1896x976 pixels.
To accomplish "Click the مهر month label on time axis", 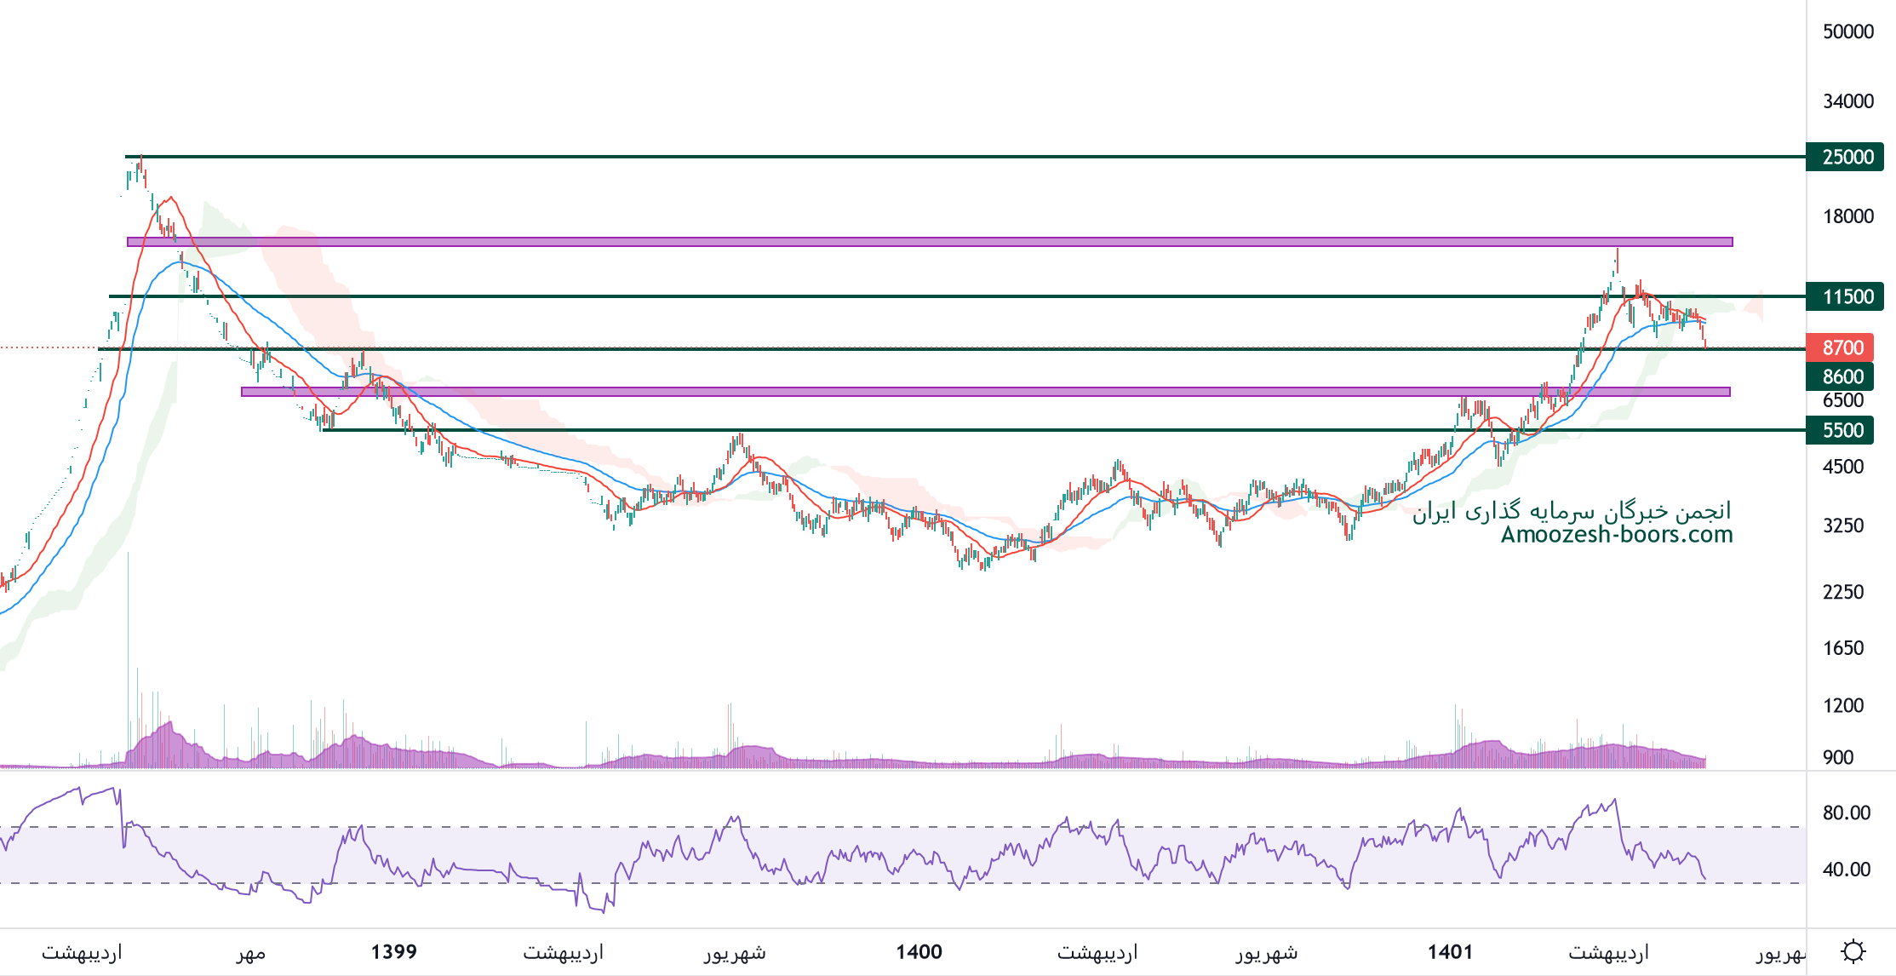I will [x=251, y=952].
